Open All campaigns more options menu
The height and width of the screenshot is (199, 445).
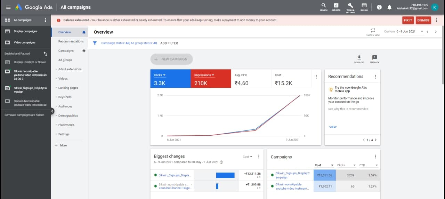point(46,20)
